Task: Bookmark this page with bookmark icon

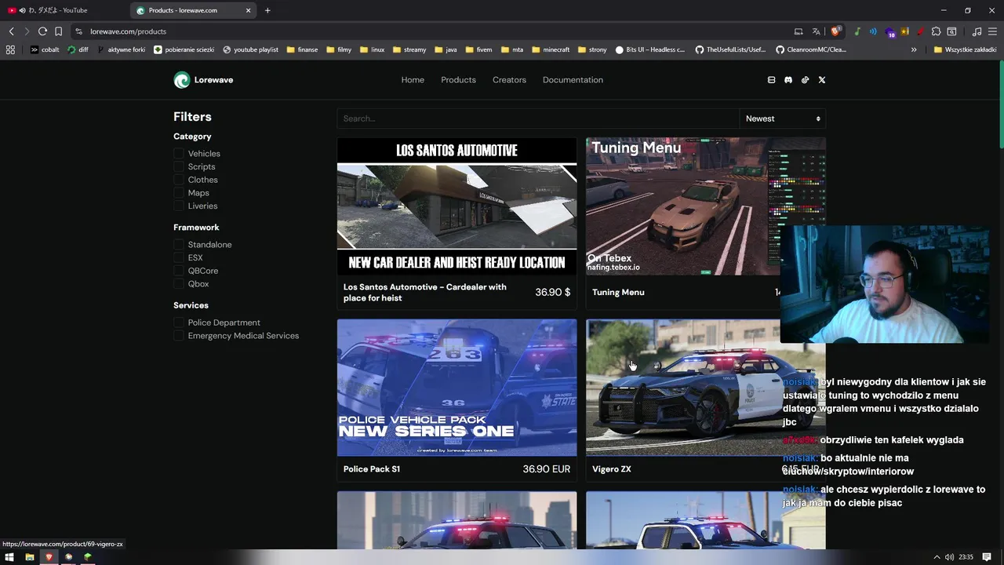Action: tap(58, 31)
